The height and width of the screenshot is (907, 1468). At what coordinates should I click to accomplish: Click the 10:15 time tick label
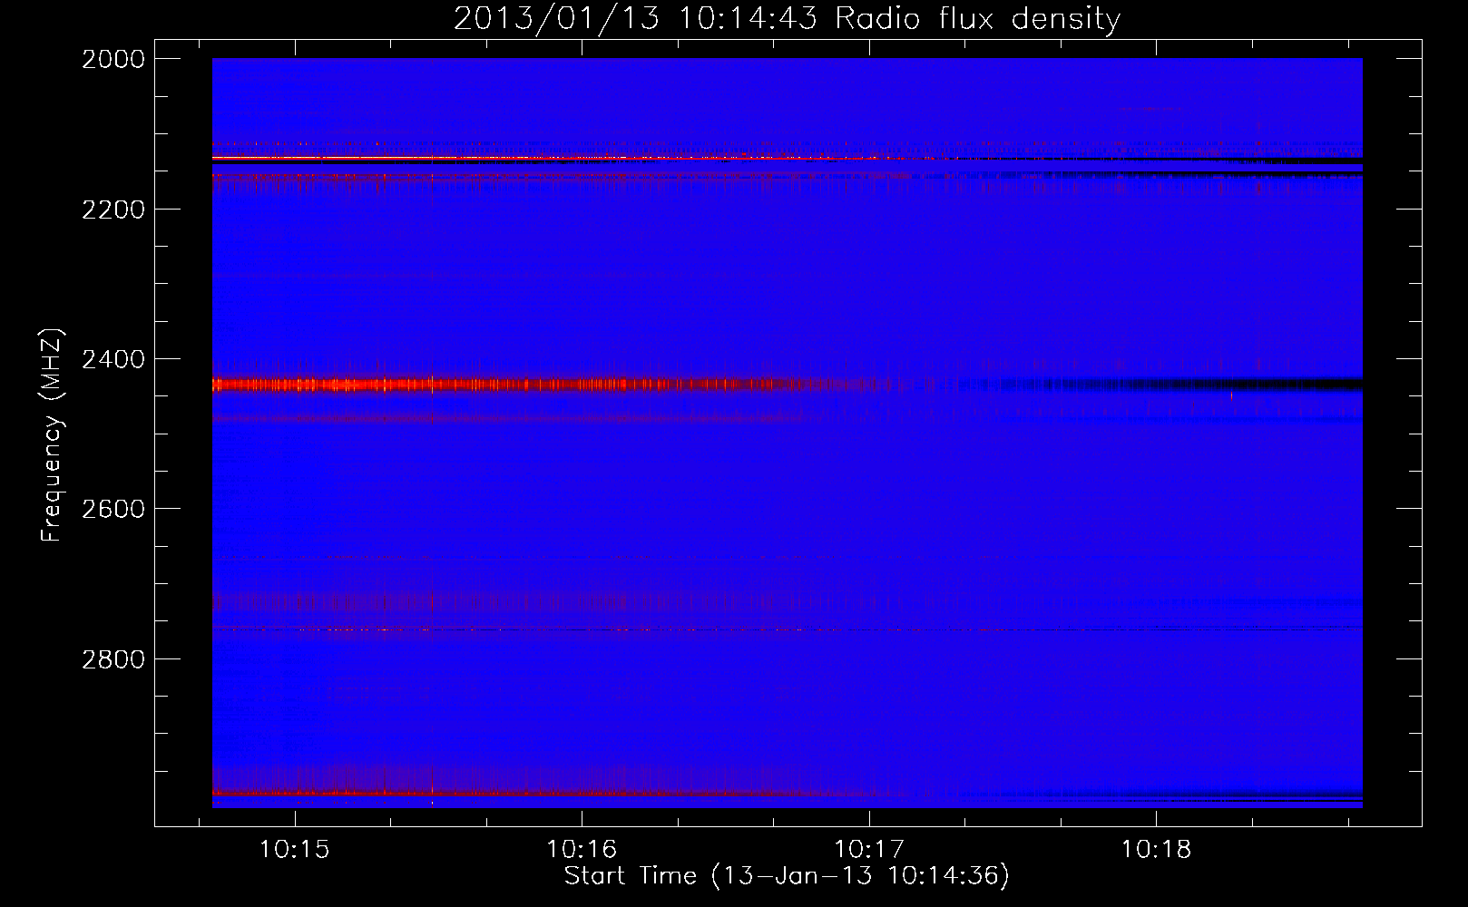(294, 850)
